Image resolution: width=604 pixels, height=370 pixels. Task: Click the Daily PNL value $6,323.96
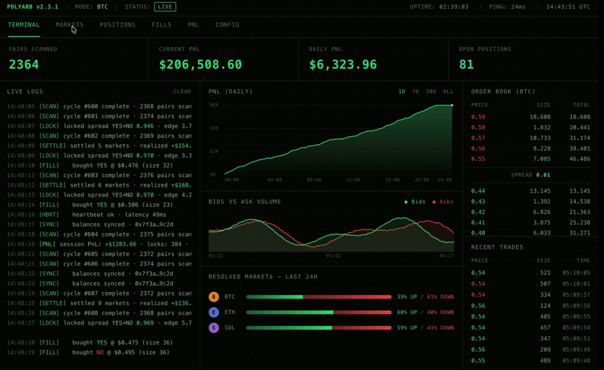click(343, 64)
